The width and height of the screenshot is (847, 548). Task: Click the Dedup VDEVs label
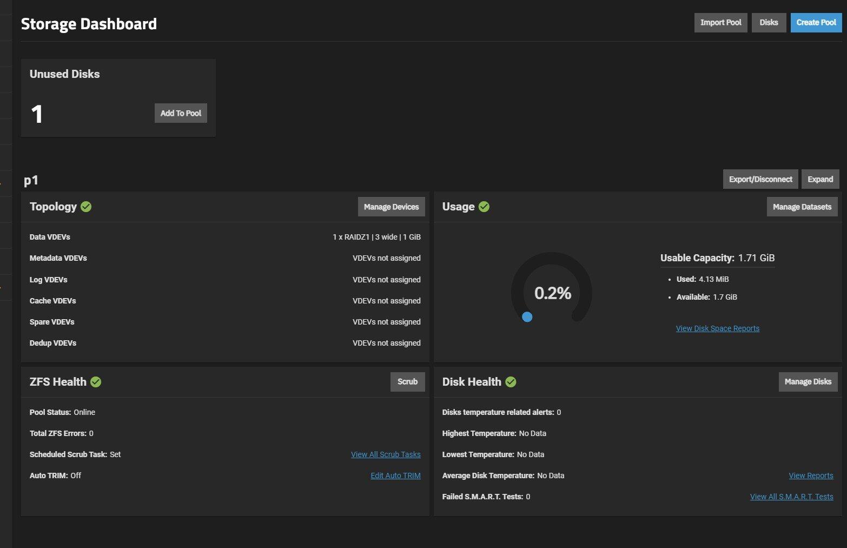point(52,343)
